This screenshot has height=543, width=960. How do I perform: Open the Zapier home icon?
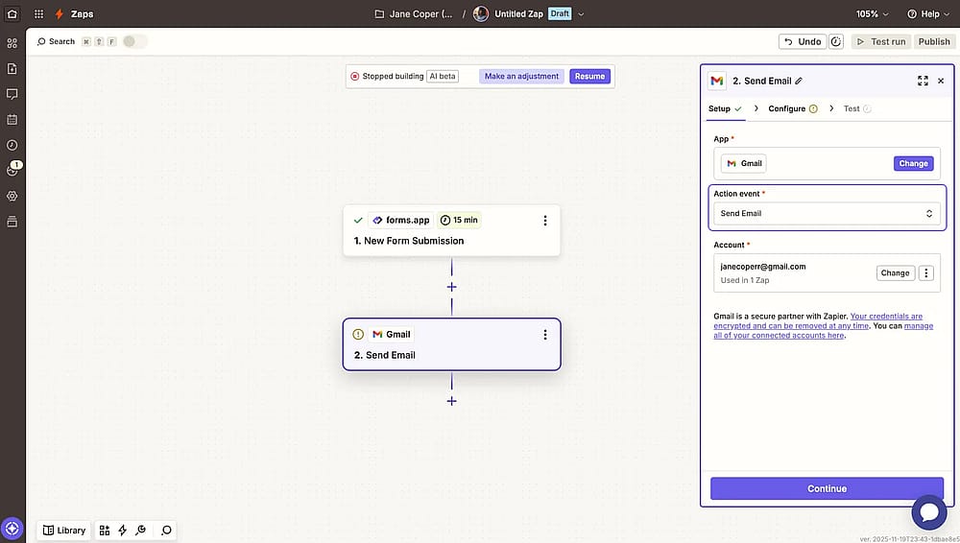coord(12,13)
